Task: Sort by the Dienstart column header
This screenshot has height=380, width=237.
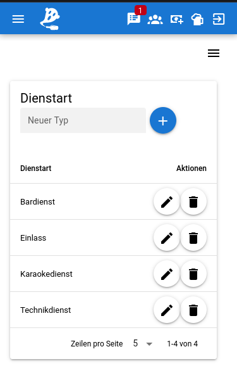Action: 36,168
